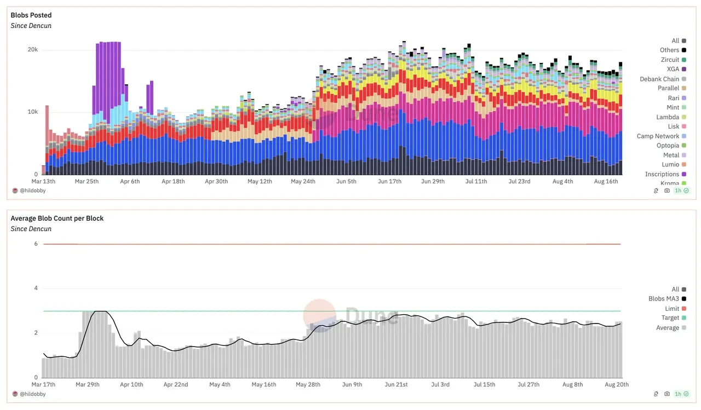Viewport: 701px width, 410px height.
Task: Click the camera snapshot icon below the Average Blob Count chart
Action: pos(667,394)
